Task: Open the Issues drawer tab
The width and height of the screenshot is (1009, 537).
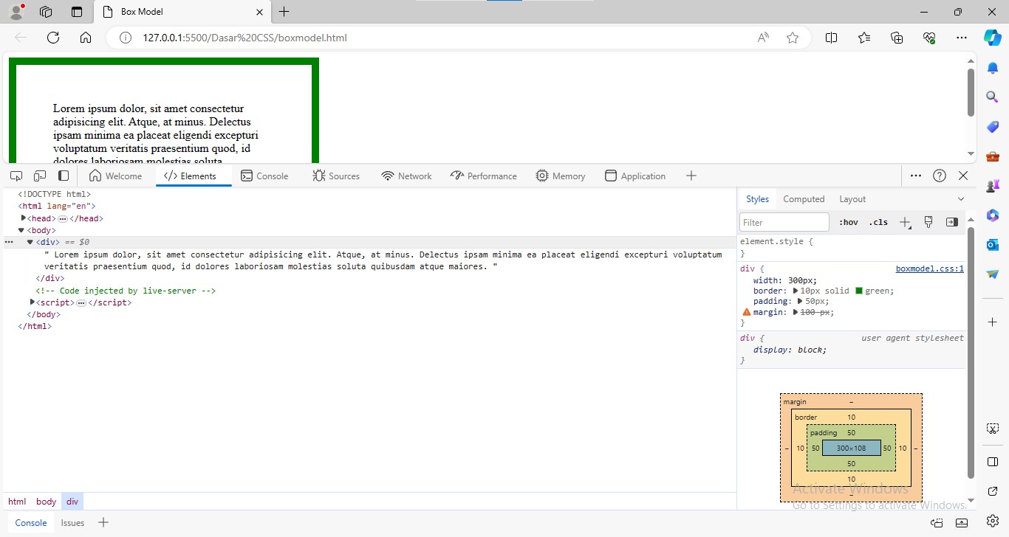Action: [72, 523]
